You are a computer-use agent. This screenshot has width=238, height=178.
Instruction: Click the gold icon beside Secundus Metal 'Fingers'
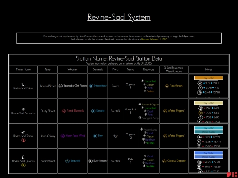[x=165, y=111]
